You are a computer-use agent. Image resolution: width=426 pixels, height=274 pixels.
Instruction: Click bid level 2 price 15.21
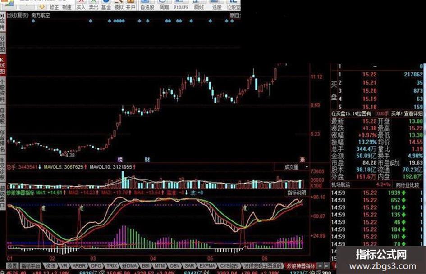pyautogui.click(x=370, y=82)
